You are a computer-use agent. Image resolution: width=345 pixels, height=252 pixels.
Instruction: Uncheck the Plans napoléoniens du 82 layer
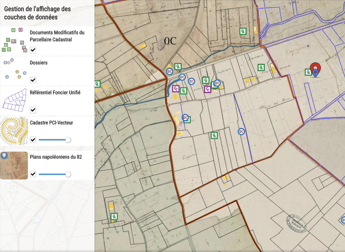coord(33,174)
